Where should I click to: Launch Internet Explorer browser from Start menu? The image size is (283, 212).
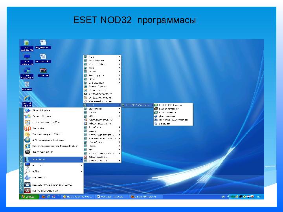53,146
